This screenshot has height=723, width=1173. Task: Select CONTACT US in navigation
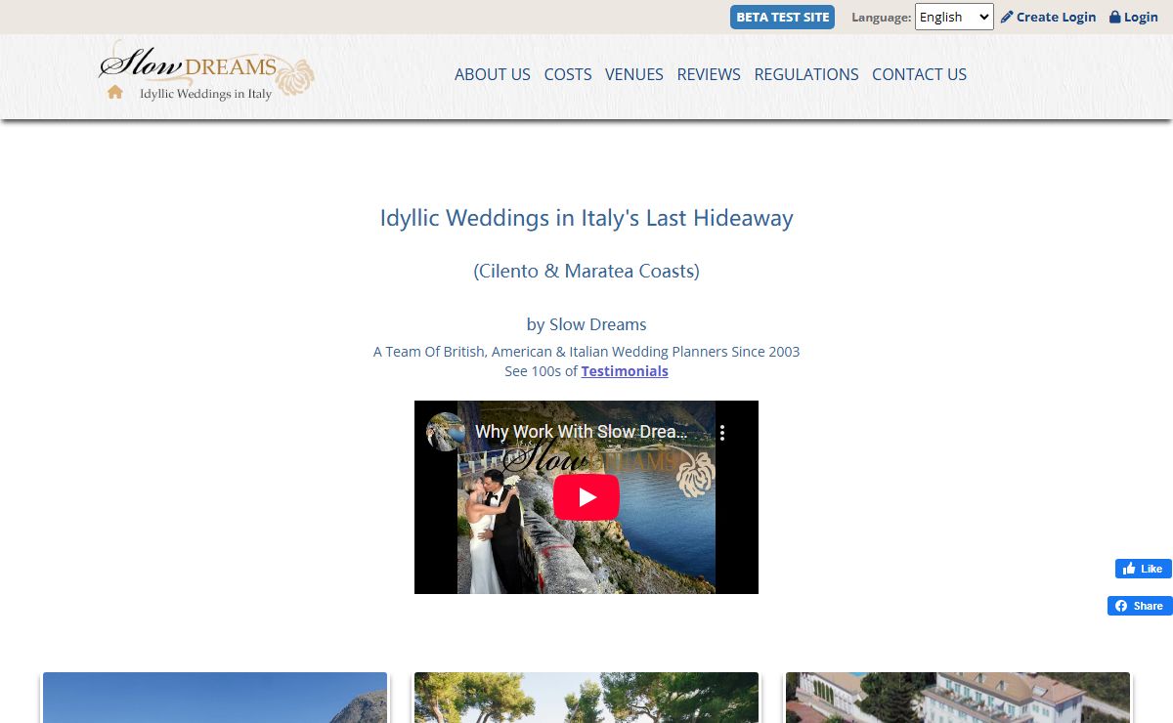[919, 74]
